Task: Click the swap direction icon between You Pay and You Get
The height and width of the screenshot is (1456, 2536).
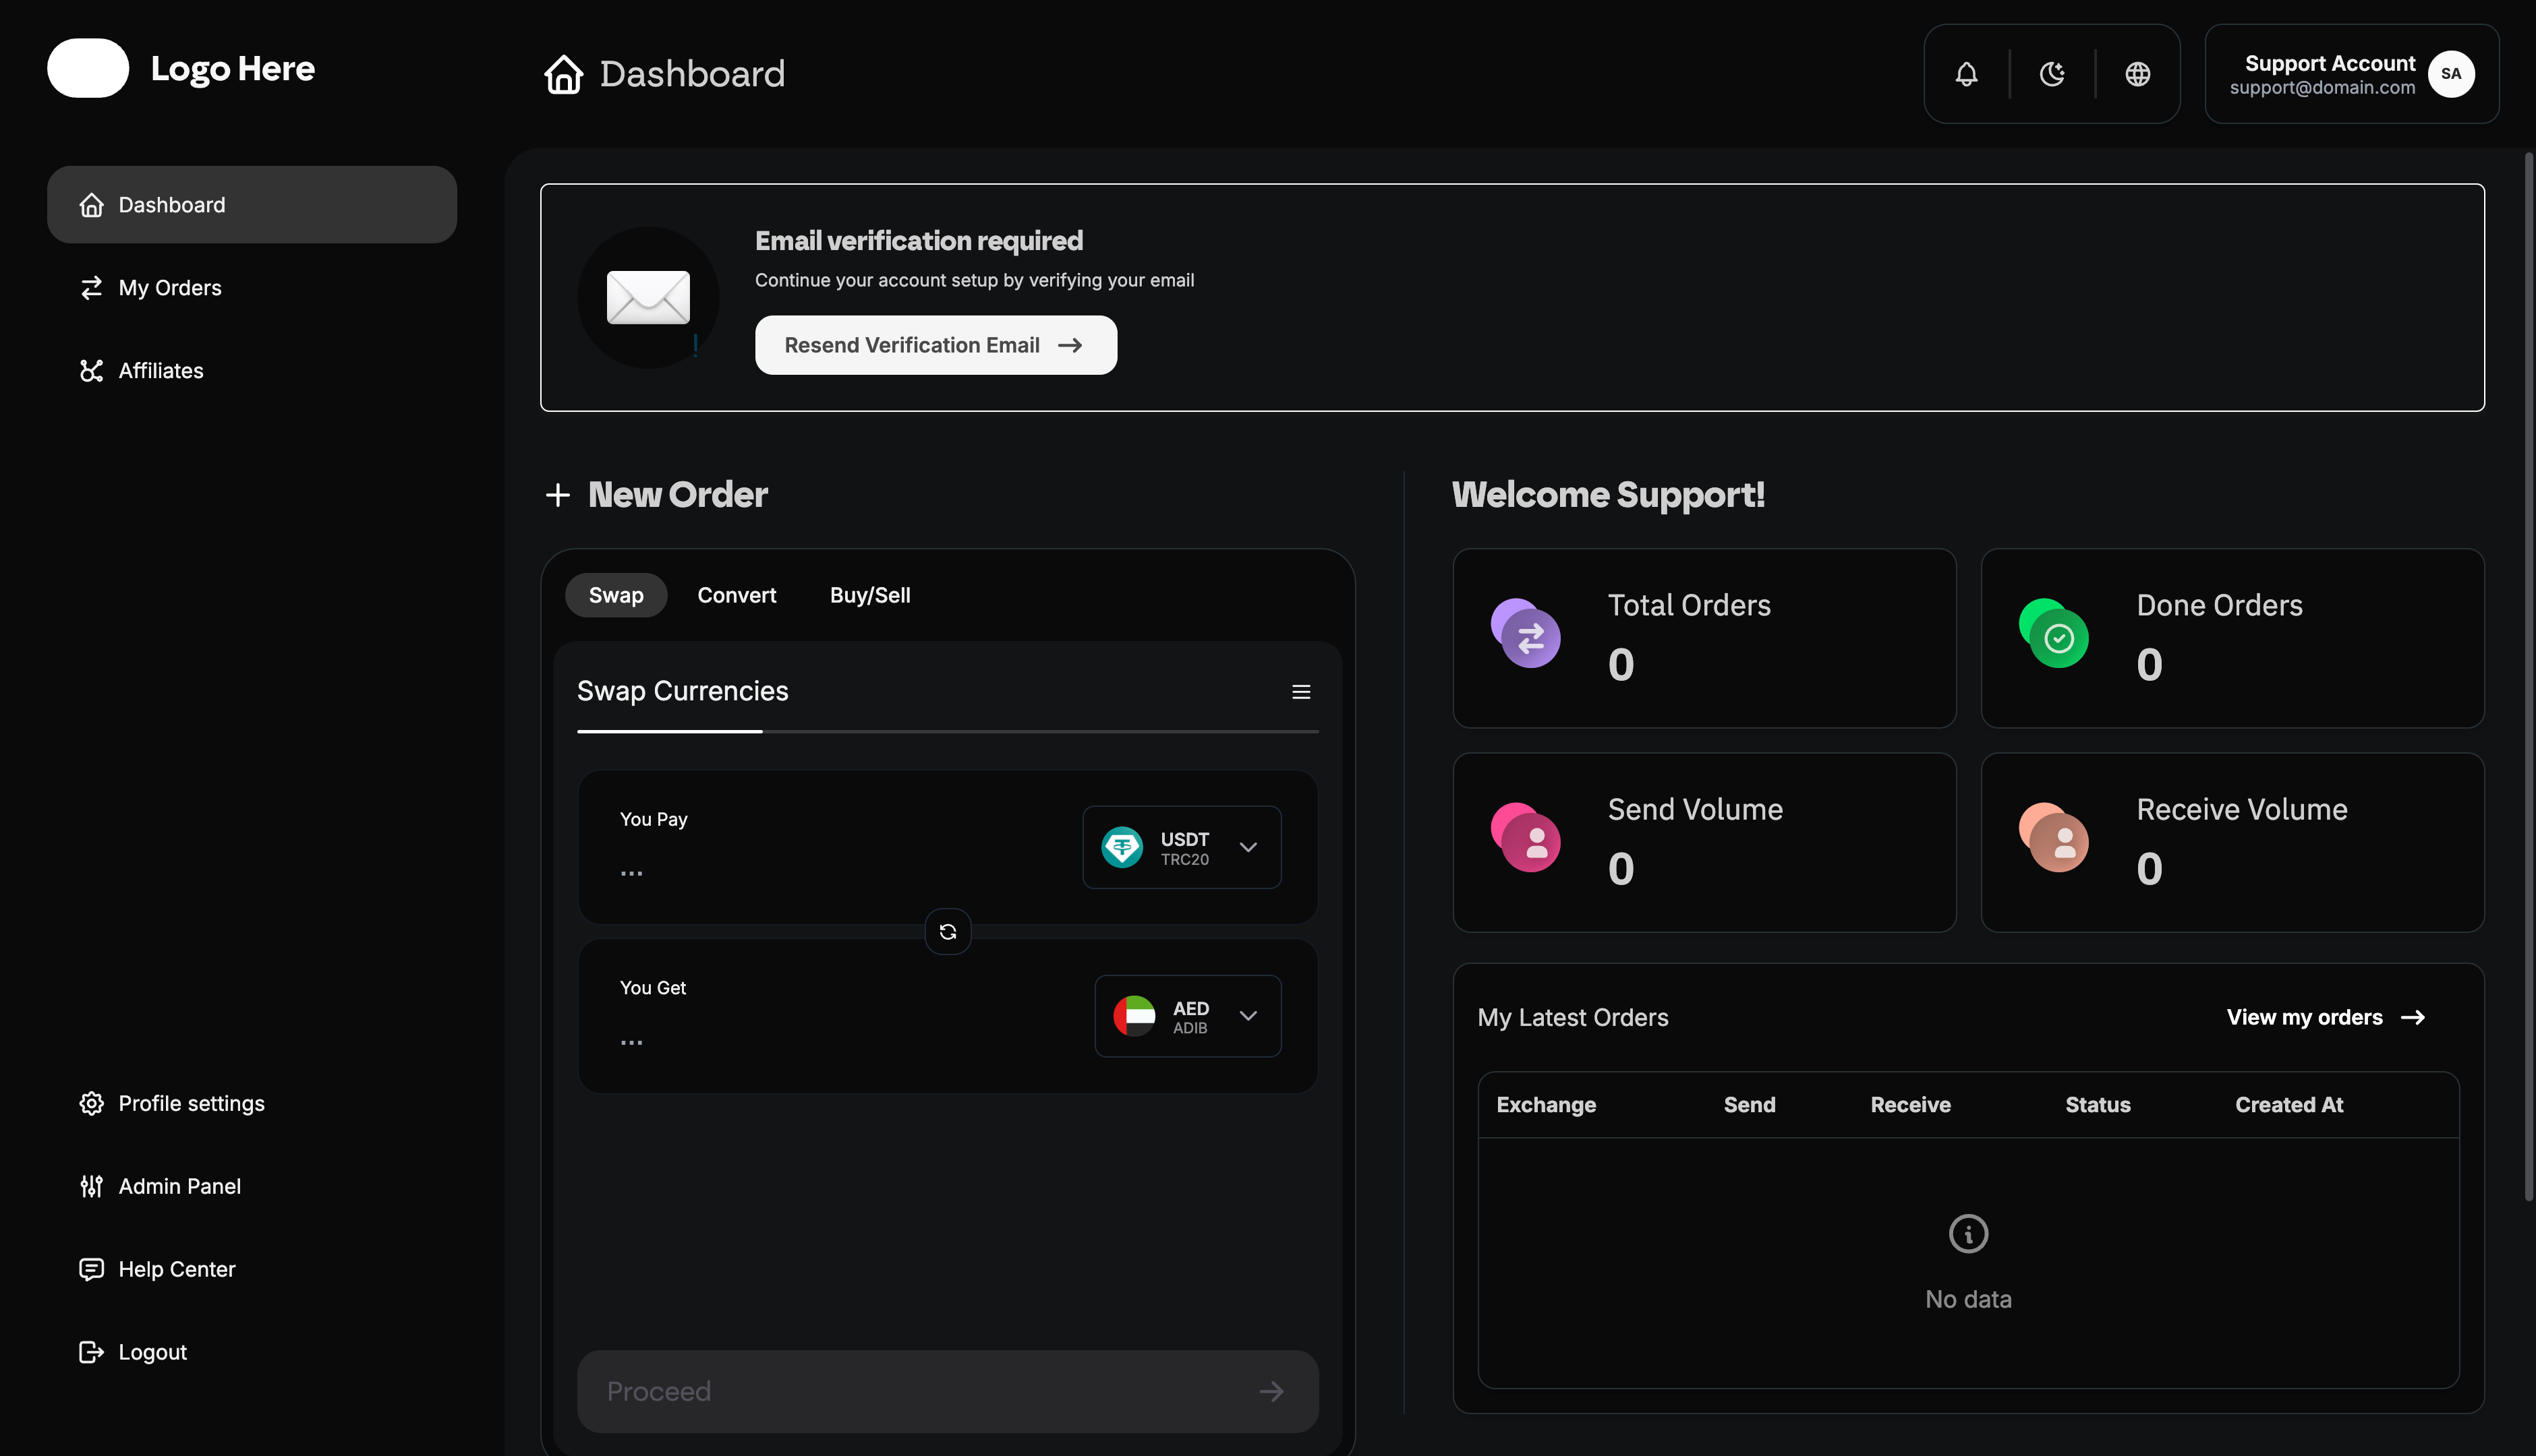Action: [948, 931]
